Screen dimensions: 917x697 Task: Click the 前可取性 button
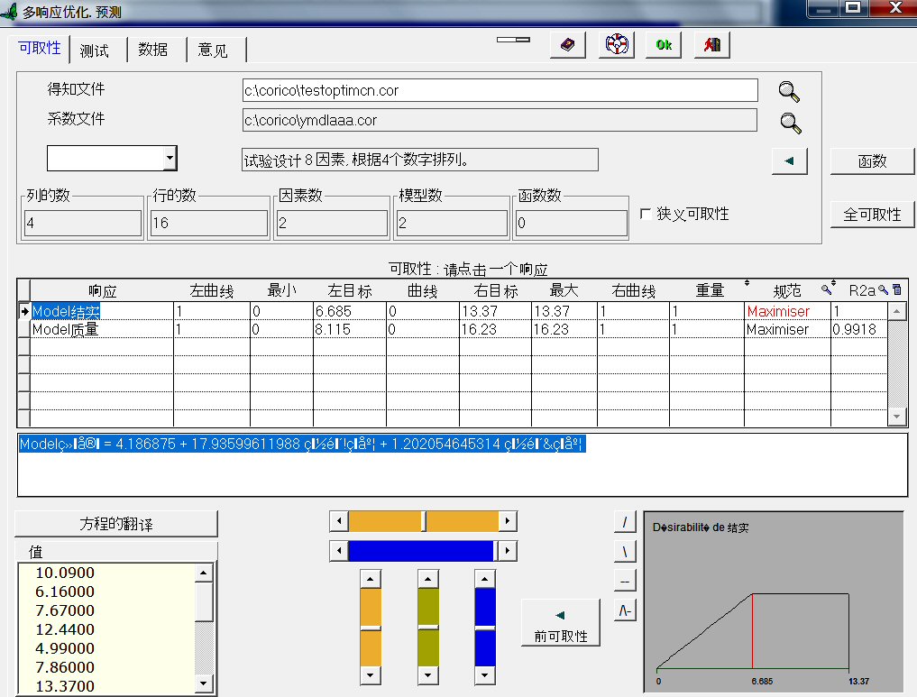click(x=560, y=624)
